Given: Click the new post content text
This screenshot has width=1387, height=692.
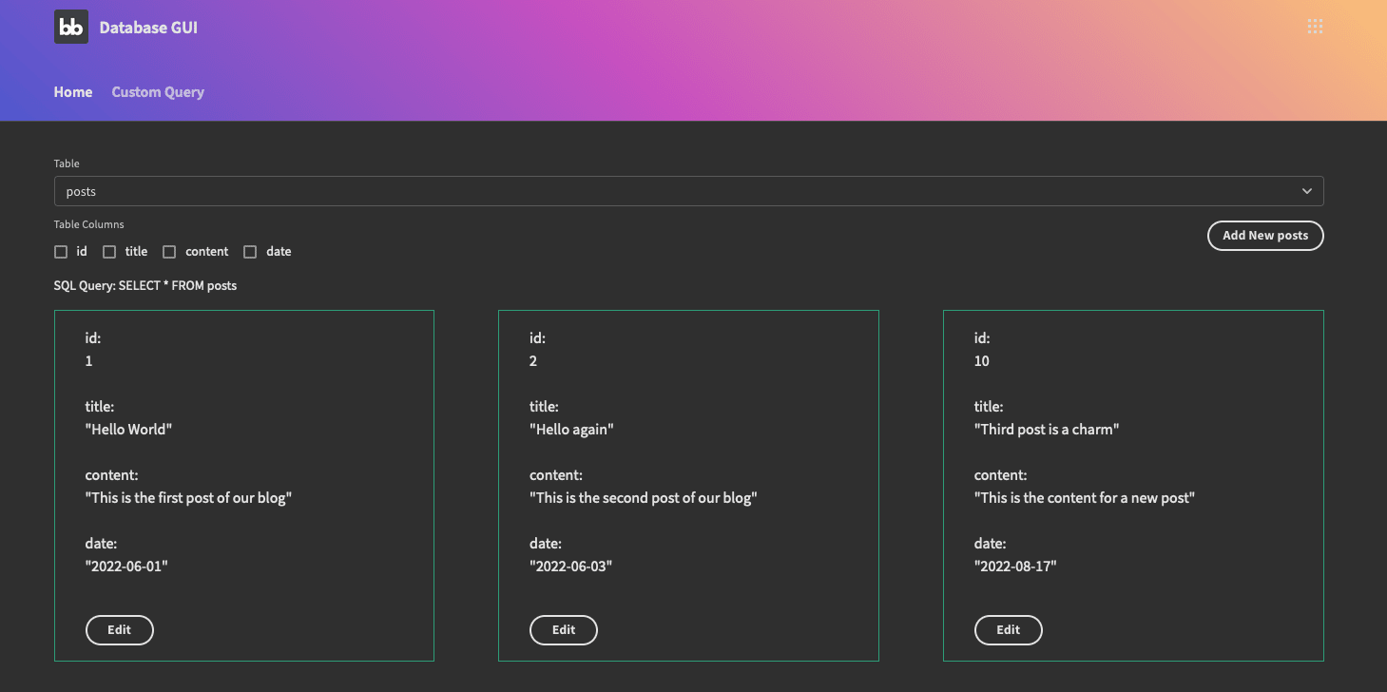Looking at the screenshot, I should (x=1085, y=498).
